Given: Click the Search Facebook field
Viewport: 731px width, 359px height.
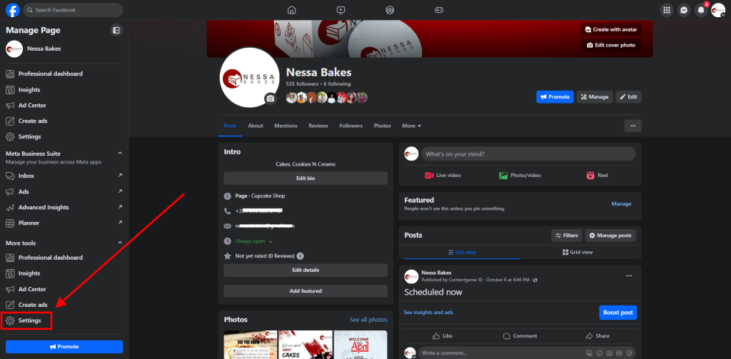Looking at the screenshot, I should [x=74, y=10].
